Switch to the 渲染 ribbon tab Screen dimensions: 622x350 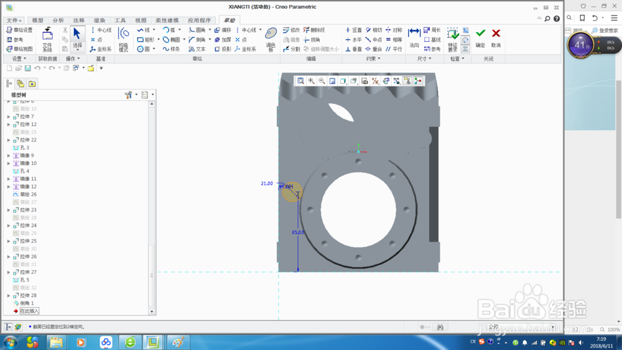tap(100, 21)
